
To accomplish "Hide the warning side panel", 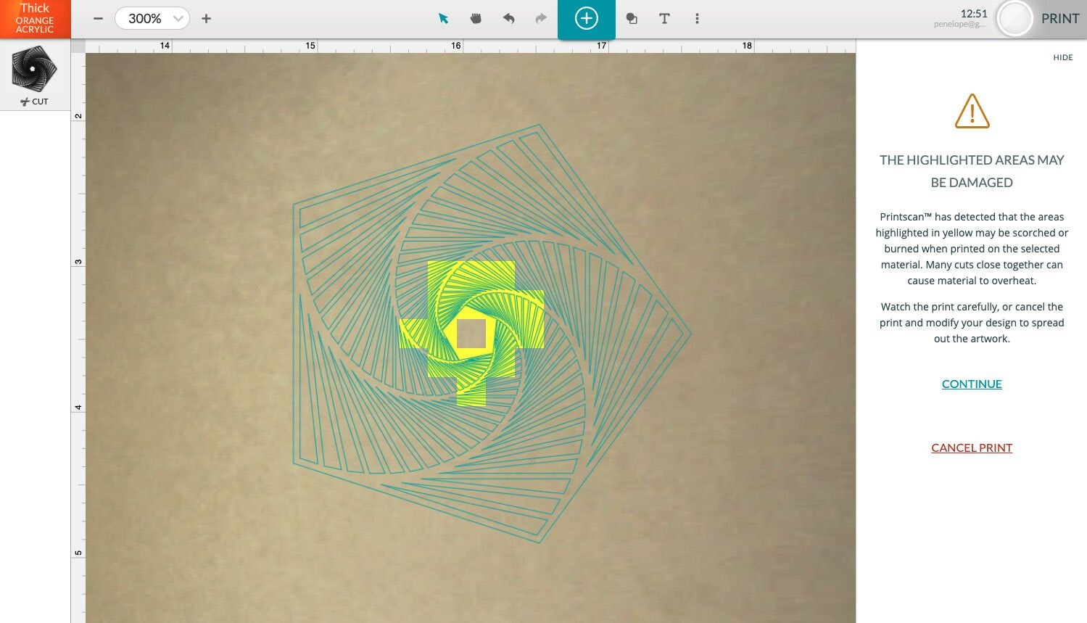I will coord(1062,57).
